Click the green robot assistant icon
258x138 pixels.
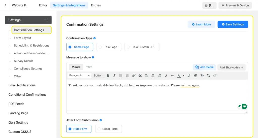[x=244, y=106]
